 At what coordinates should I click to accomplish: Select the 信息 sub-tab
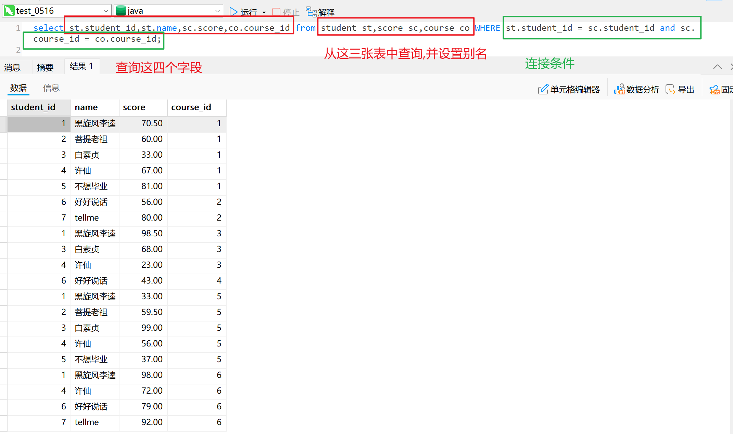pos(51,88)
